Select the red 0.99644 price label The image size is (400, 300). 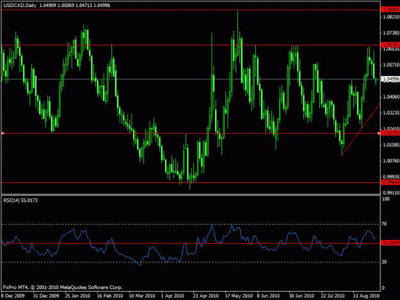[x=390, y=182]
